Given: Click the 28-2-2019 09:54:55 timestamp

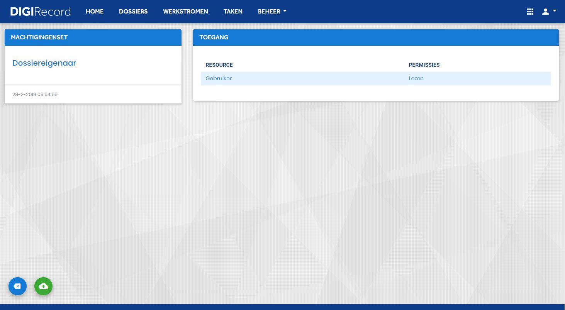Looking at the screenshot, I should 35,94.
